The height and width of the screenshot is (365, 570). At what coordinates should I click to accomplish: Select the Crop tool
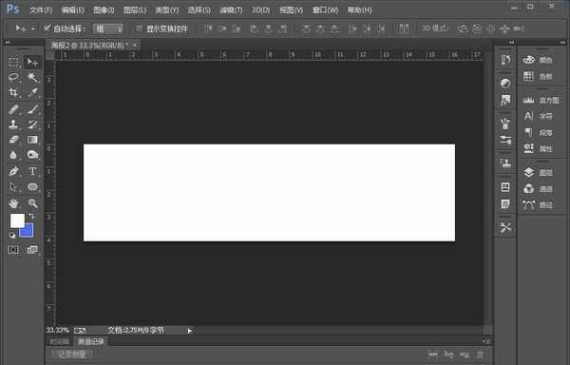click(13, 92)
